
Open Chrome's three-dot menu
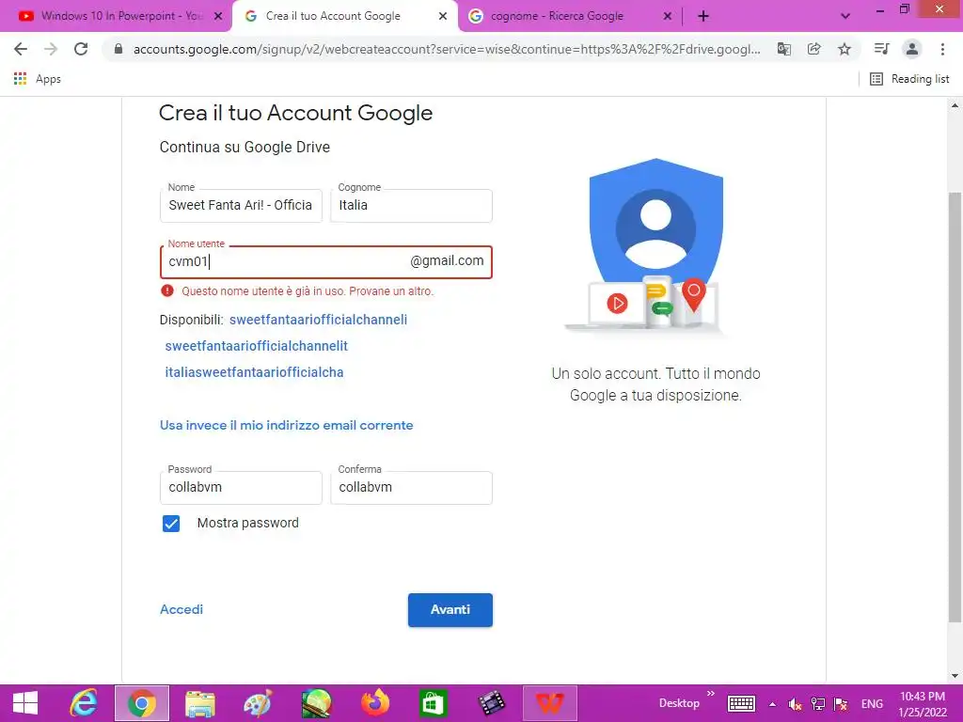942,49
